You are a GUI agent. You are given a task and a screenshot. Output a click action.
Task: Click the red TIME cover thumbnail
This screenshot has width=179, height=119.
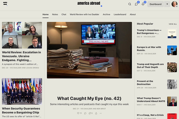point(172,116)
